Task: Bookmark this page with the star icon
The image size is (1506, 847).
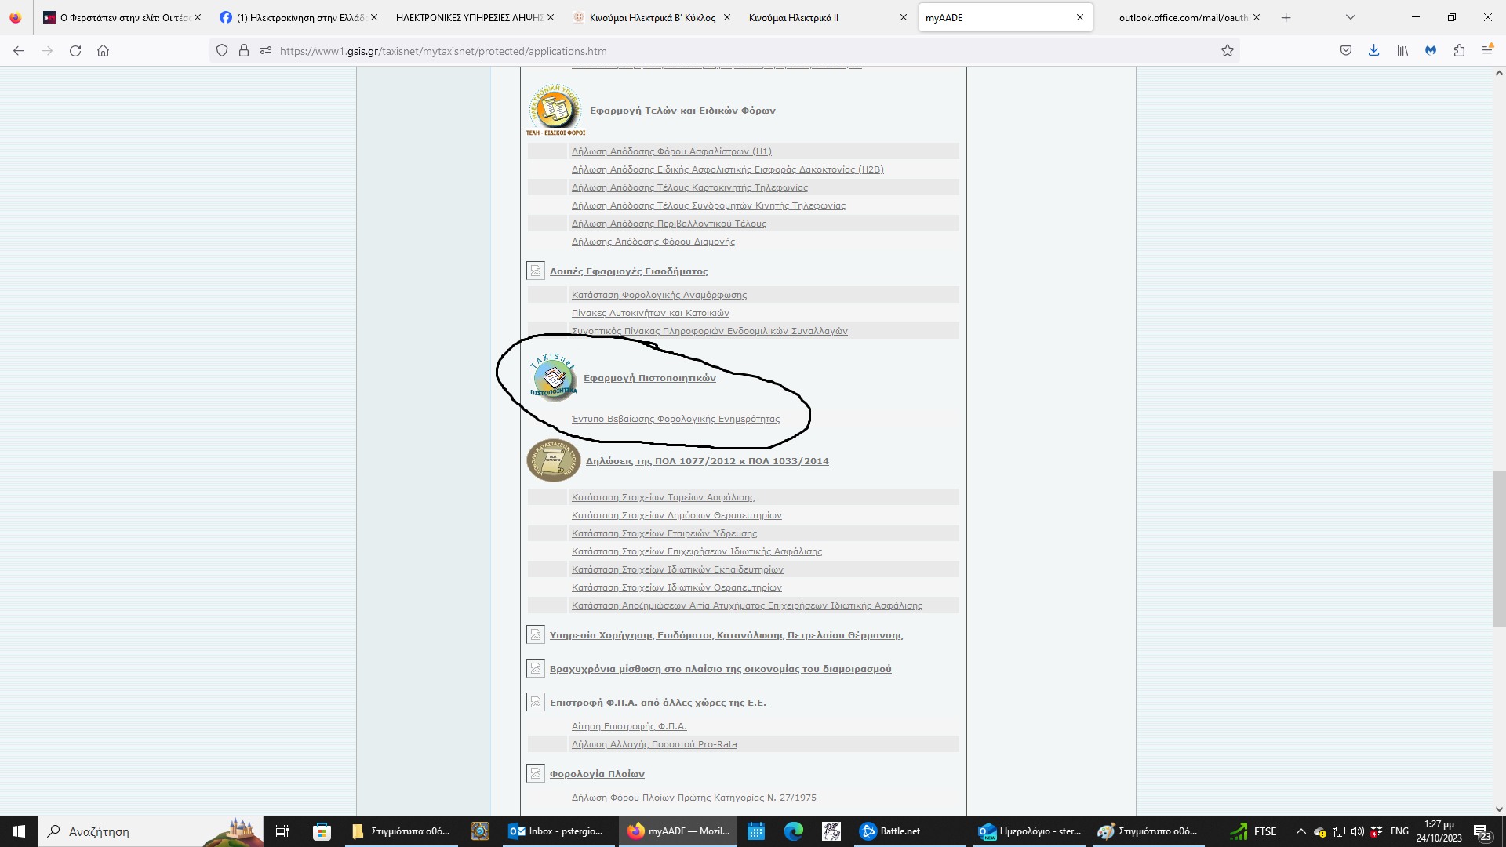Action: pyautogui.click(x=1228, y=51)
